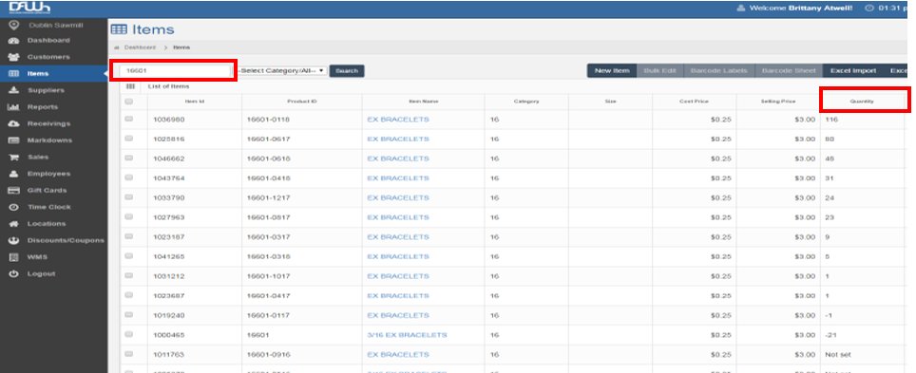916x373 pixels.
Task: Click the New Item button
Action: 612,70
